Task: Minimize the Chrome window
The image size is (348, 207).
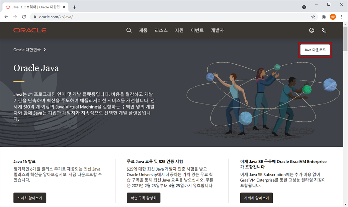Action: pos(316,4)
